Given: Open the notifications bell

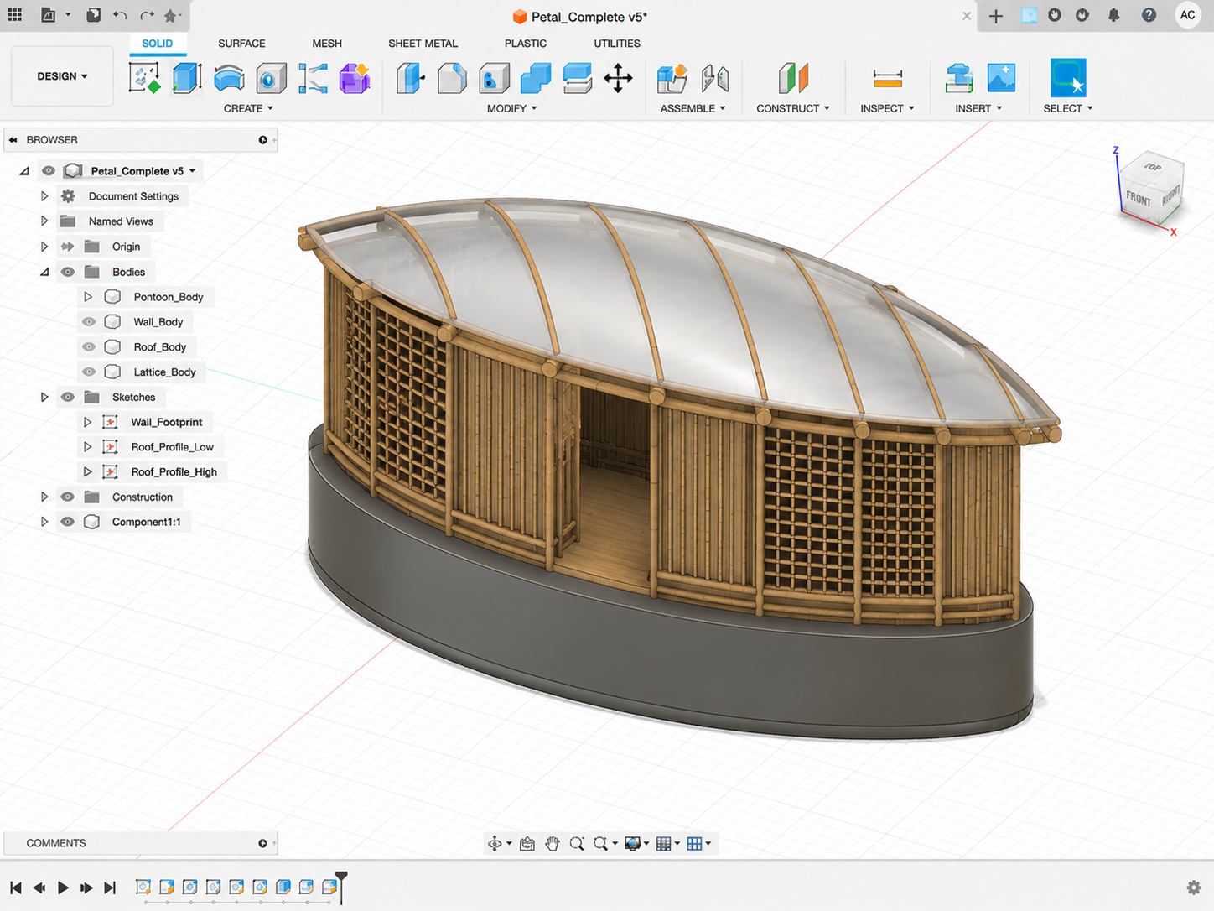Looking at the screenshot, I should (1114, 15).
